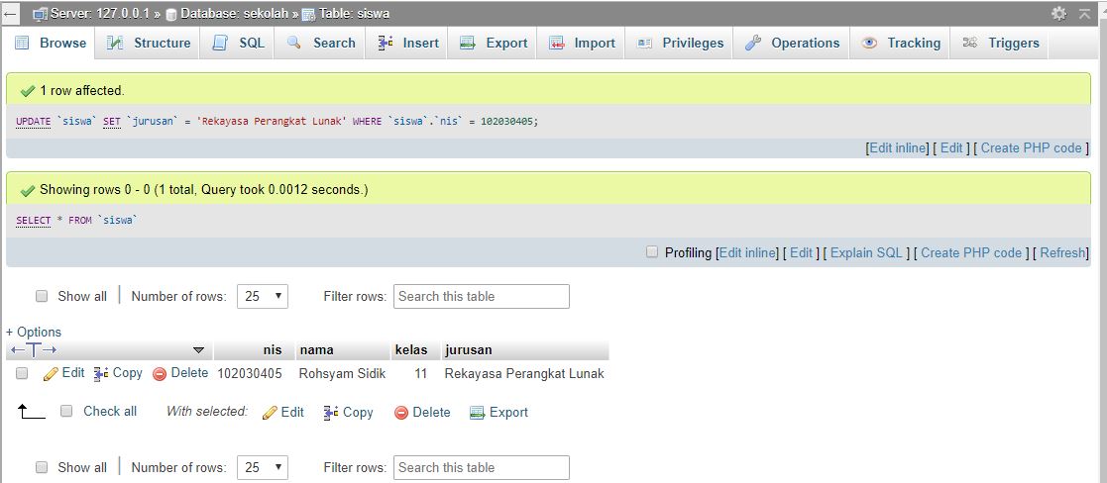The image size is (1107, 483).
Task: Click red Delete icon for Rohsyam Sidik row
Action: [x=160, y=374]
